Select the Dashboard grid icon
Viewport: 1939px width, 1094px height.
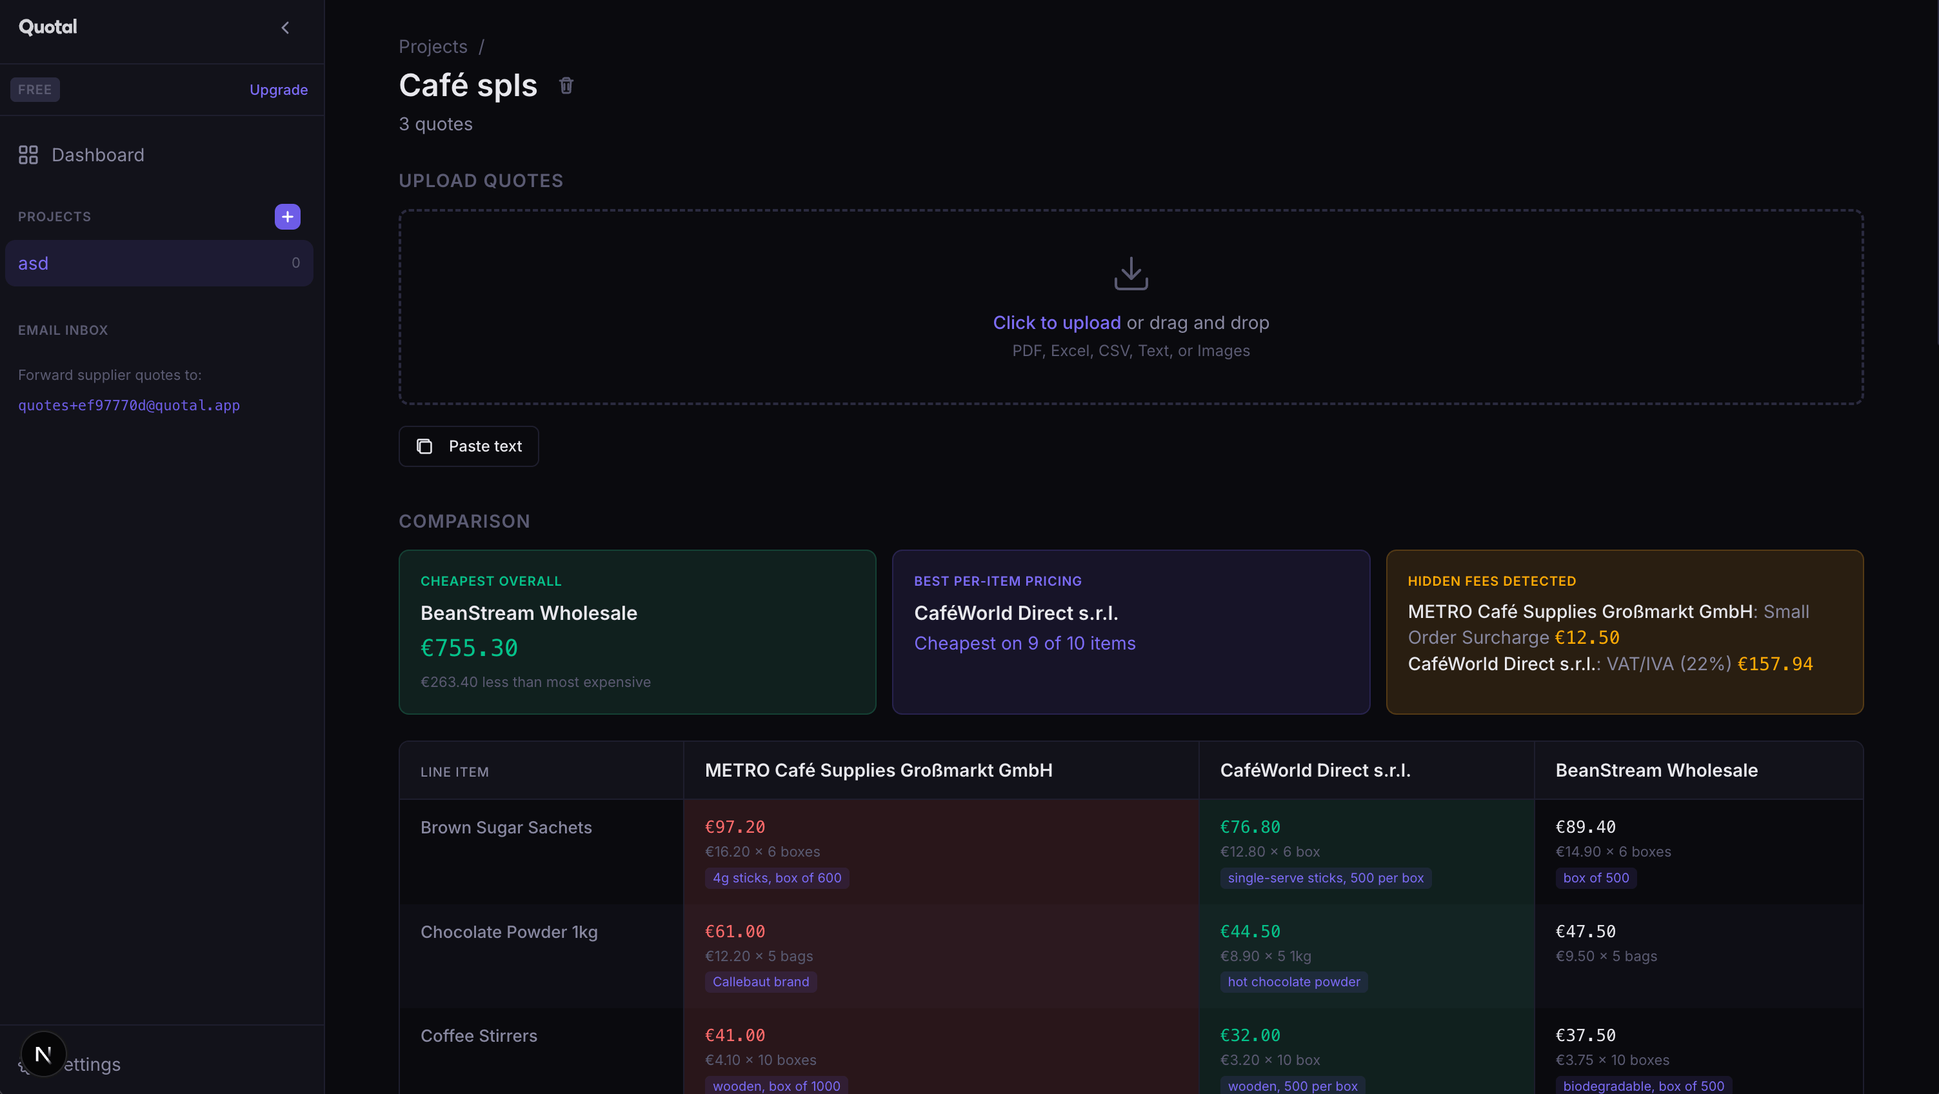click(28, 155)
